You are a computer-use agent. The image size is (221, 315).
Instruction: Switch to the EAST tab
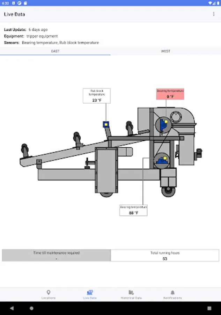[x=55, y=51]
